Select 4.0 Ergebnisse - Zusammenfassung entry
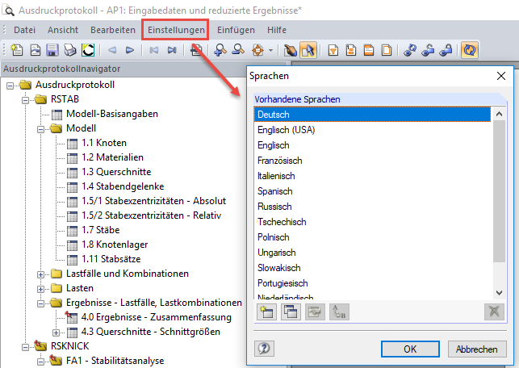 point(157,317)
